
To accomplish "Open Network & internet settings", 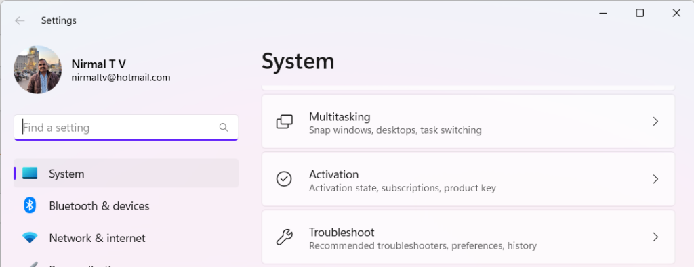I will (126, 238).
